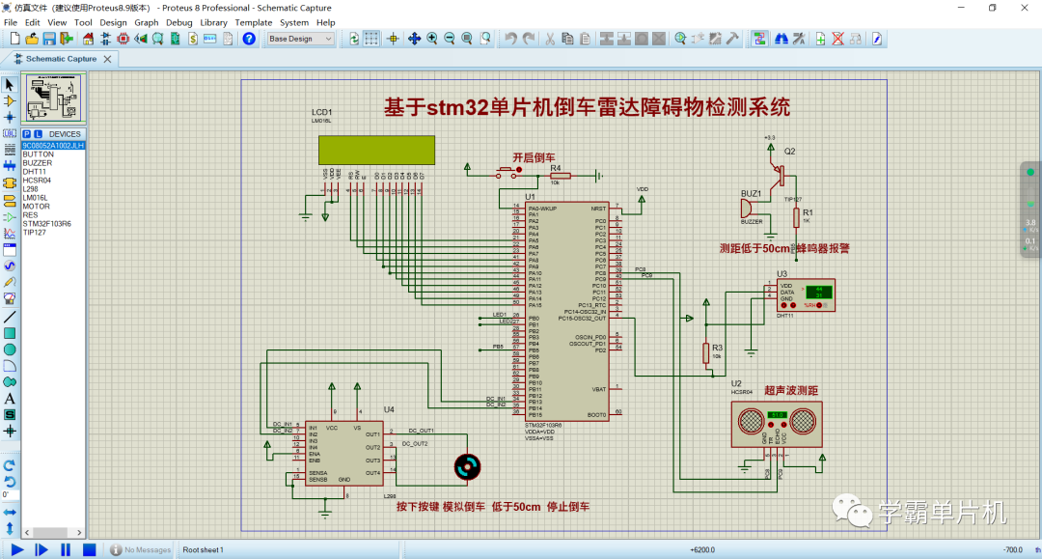Click the L library manage button
The width and height of the screenshot is (1042, 559).
tap(38, 134)
